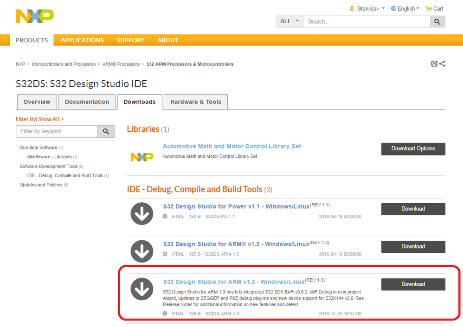Click the NXP logo in the header
This screenshot has width=463, height=327.
[34, 16]
